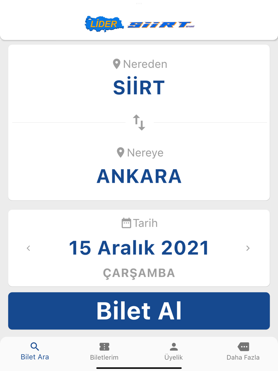Tap the ticket icon above Biletlerim
Viewport: 278px width, 371px height.
click(x=104, y=346)
